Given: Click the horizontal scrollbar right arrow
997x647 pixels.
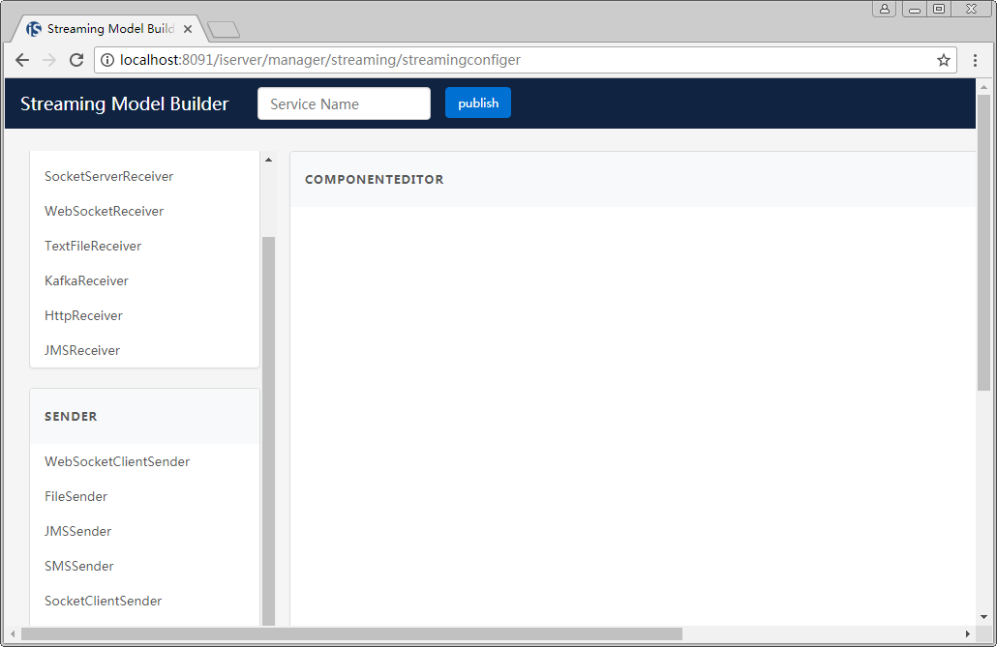Looking at the screenshot, I should pos(968,633).
